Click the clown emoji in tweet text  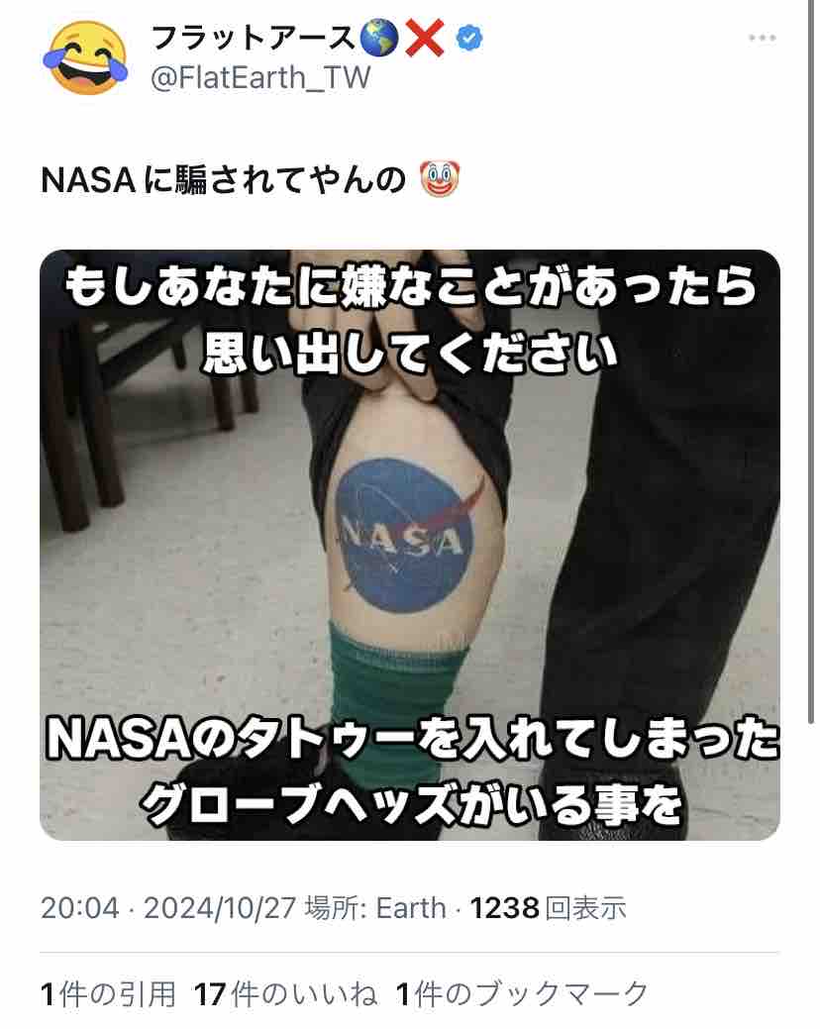(440, 179)
